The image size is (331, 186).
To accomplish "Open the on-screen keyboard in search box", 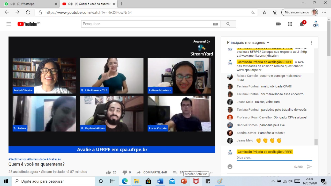I will (x=215, y=24).
